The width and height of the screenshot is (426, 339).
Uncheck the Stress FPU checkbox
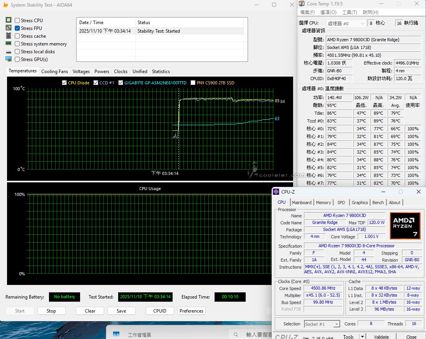coord(17,28)
